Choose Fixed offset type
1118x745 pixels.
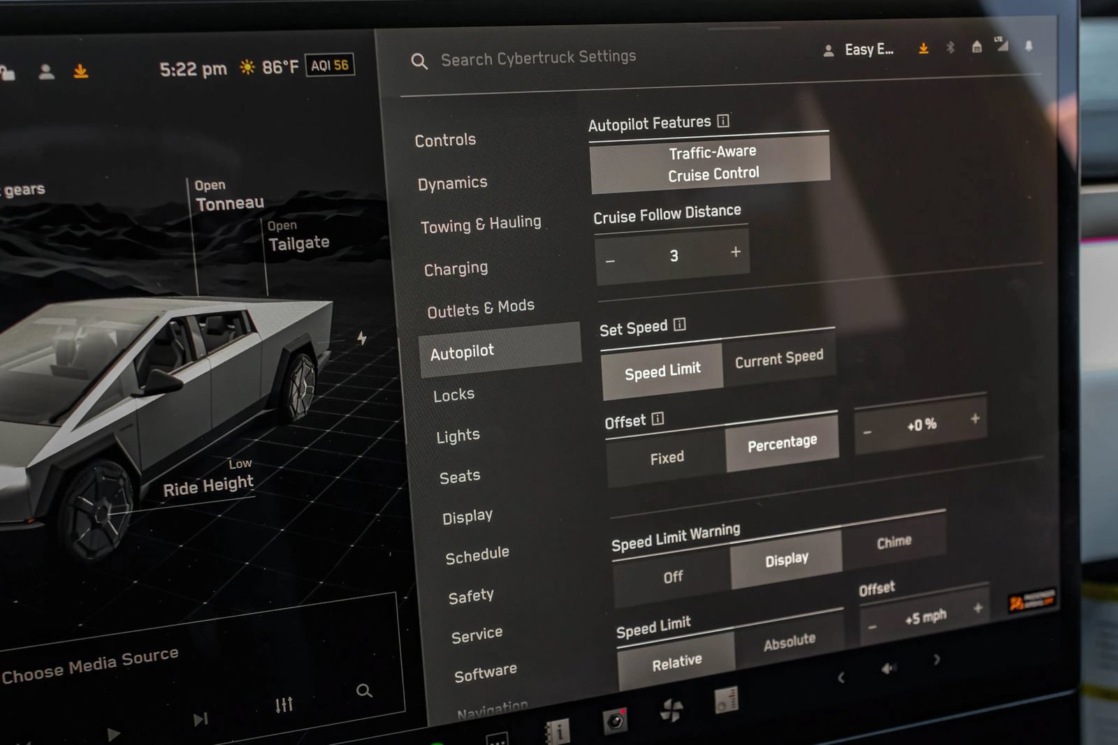(x=667, y=458)
